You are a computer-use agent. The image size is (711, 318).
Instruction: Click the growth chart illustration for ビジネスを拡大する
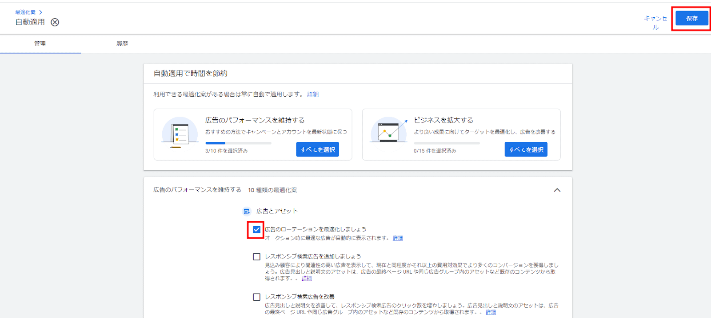(x=389, y=131)
